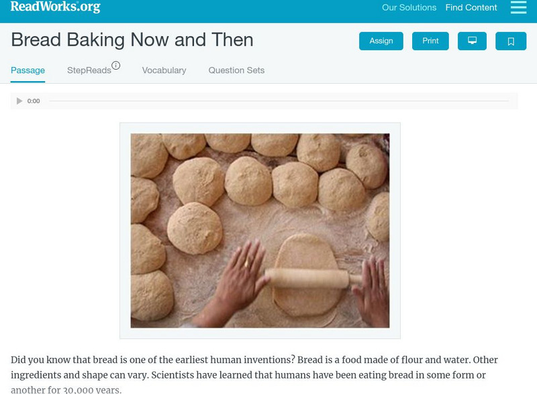537x394 pixels.
Task: Select the Passage tab
Action: 28,70
